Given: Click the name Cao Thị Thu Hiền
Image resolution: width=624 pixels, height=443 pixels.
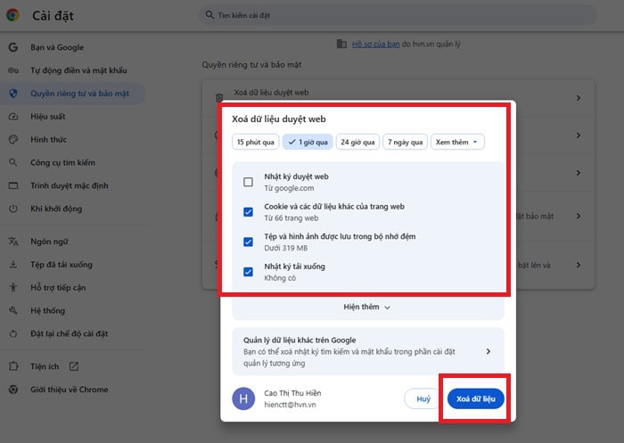Looking at the screenshot, I should (292, 393).
